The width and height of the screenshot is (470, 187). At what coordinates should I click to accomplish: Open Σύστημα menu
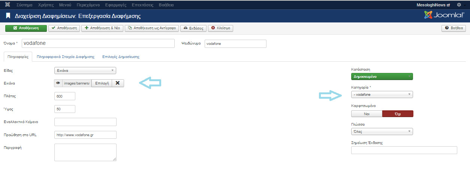[x=24, y=5]
